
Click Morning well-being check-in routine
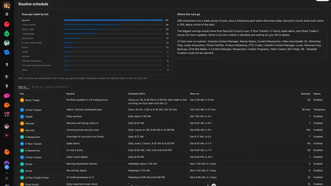[82, 123]
